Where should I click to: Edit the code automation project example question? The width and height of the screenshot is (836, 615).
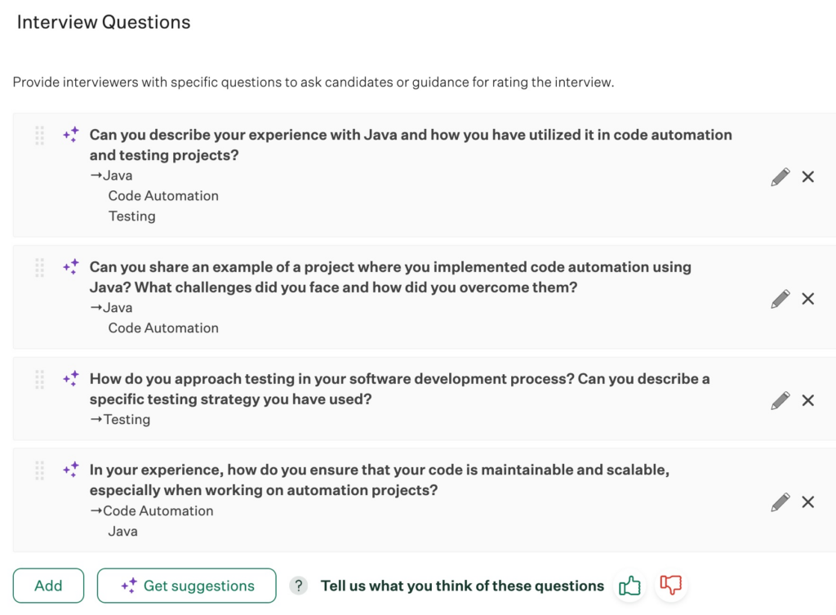pos(780,299)
